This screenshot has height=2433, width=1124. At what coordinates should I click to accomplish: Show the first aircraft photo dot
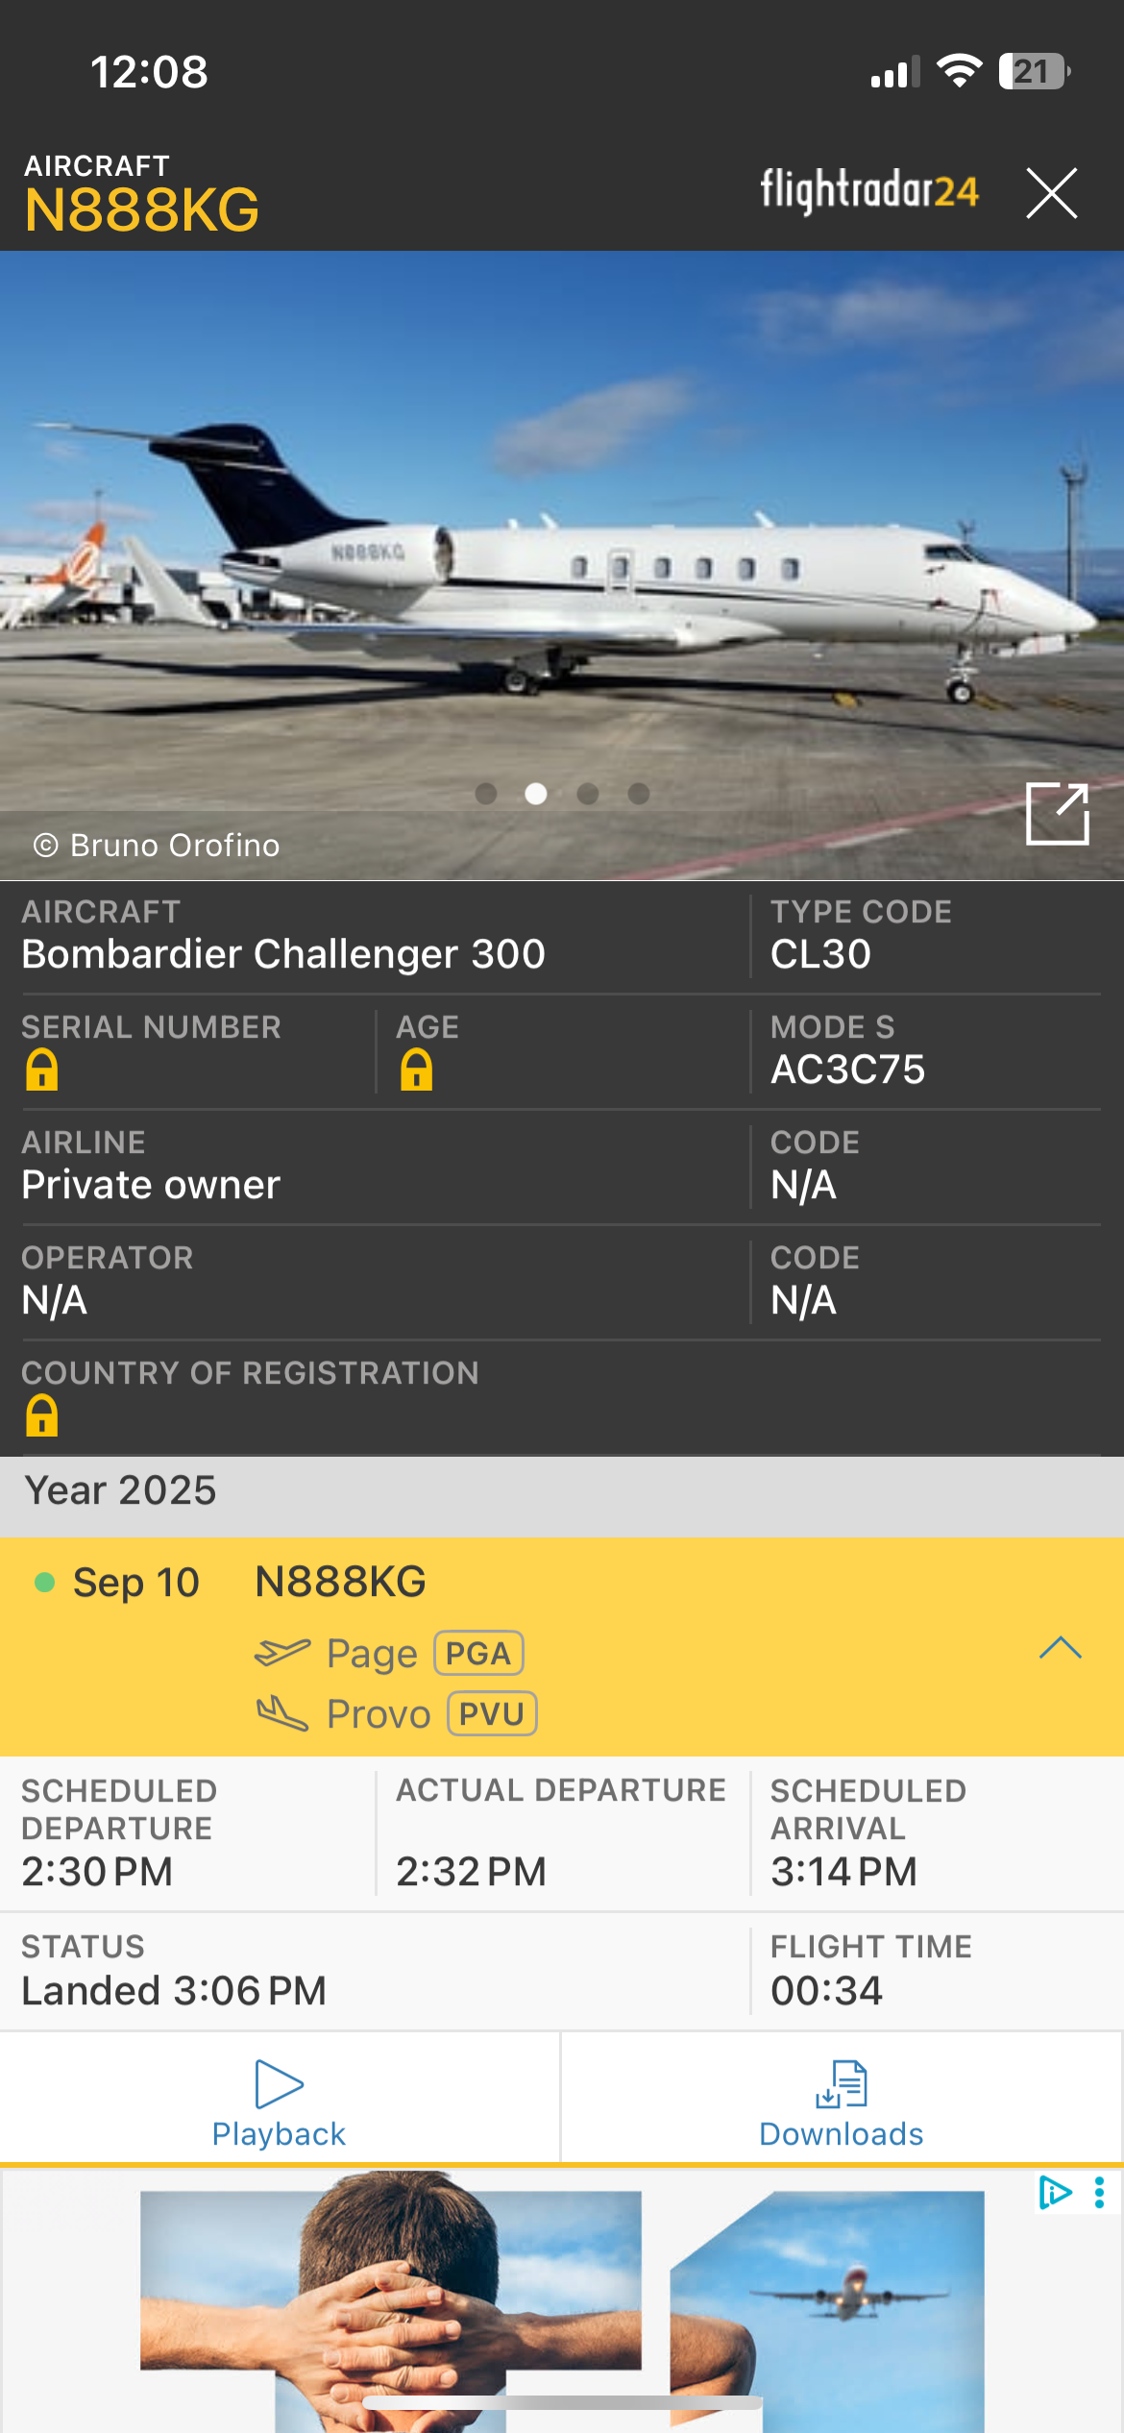pos(486,794)
